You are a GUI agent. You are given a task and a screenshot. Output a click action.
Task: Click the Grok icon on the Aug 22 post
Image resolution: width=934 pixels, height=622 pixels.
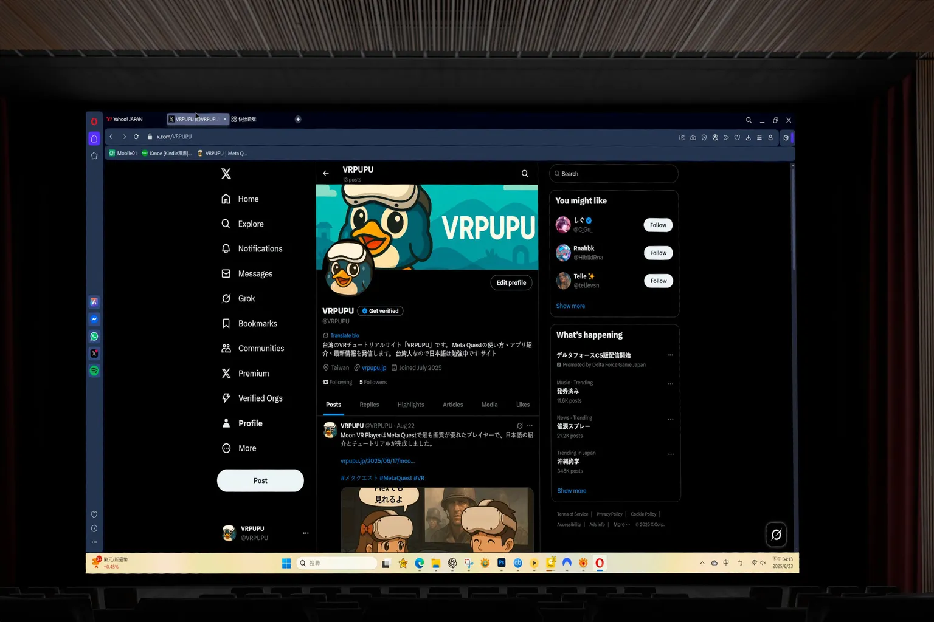click(x=520, y=426)
